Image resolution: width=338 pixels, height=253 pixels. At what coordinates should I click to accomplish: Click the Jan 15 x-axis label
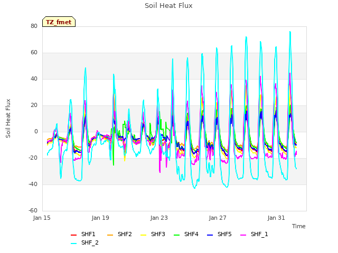[42, 218]
